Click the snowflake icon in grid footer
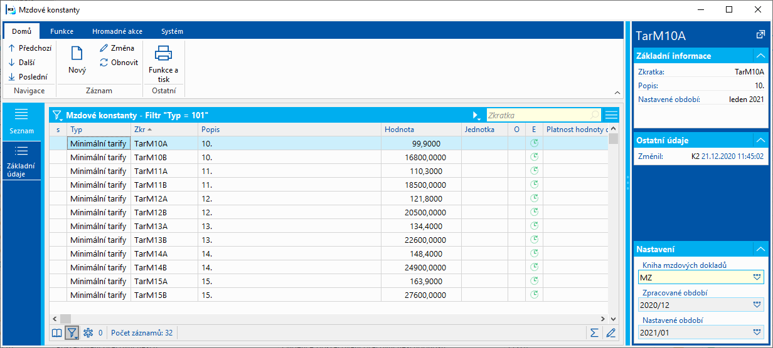Screen dimensions: 773x348 pos(88,332)
